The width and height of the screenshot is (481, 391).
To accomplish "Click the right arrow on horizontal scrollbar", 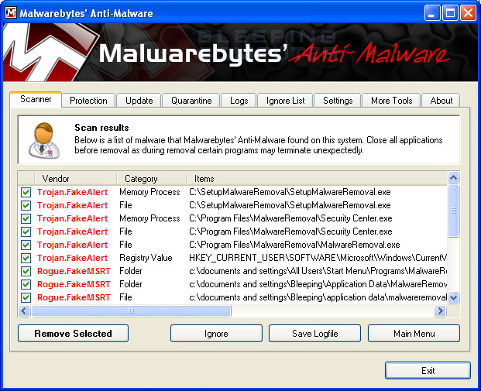I will click(x=441, y=311).
